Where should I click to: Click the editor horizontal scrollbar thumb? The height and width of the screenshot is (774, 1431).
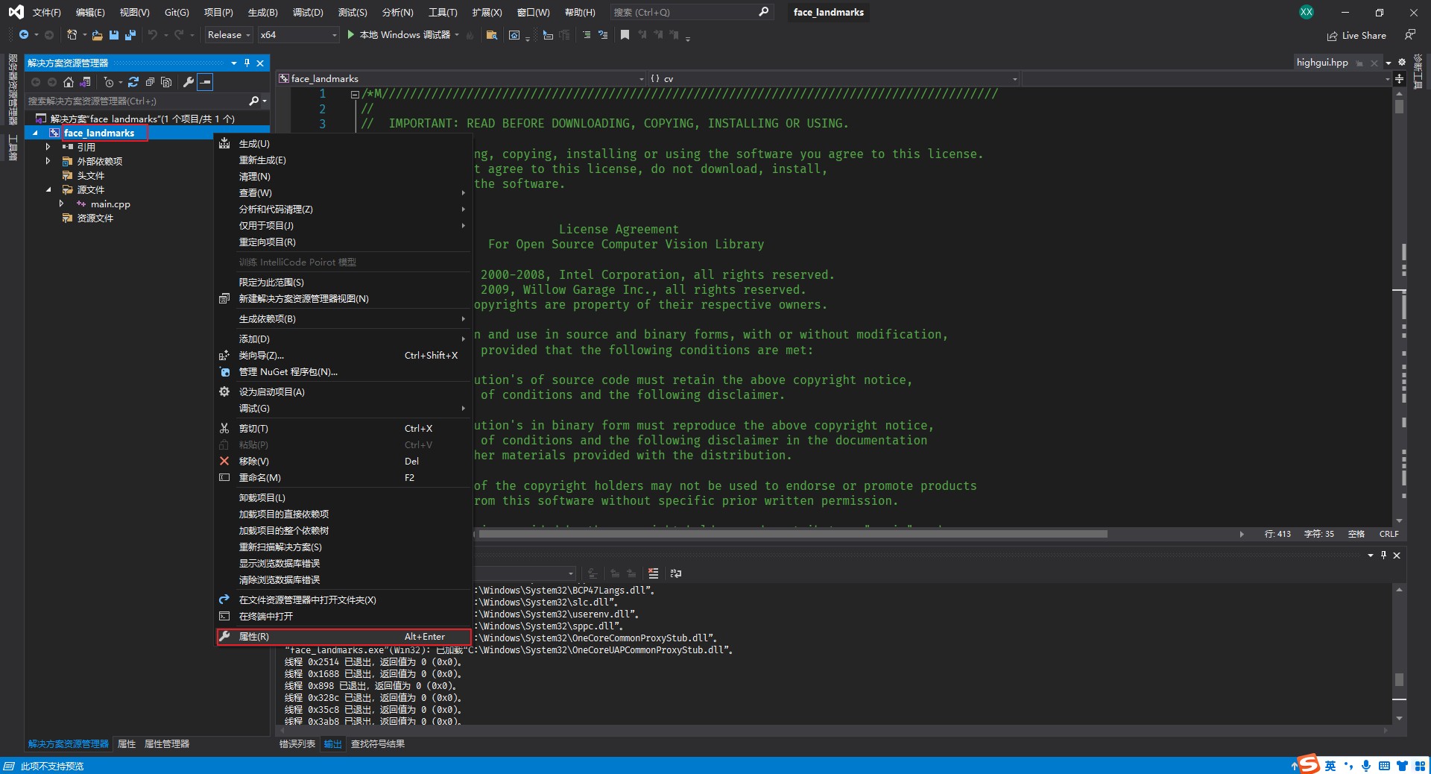(x=792, y=534)
